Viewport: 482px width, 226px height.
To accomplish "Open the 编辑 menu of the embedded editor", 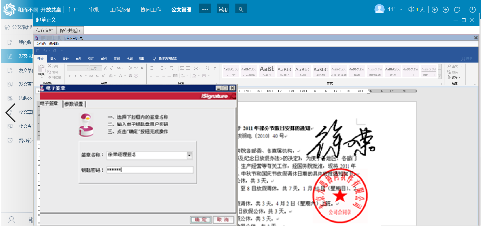I will coord(54,44).
